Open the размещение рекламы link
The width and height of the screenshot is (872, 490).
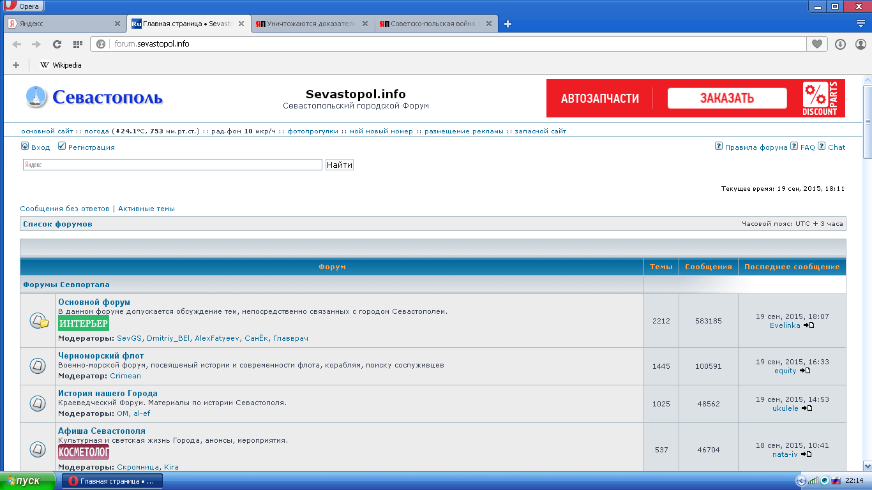(x=464, y=131)
